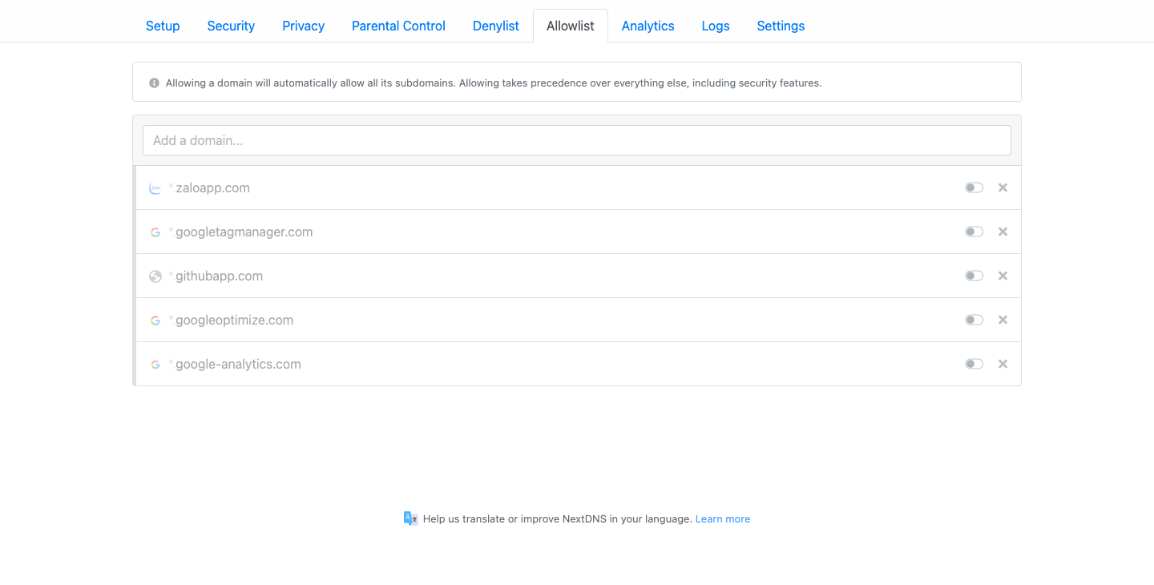
Task: Click the translate icon in the footer
Action: (410, 518)
